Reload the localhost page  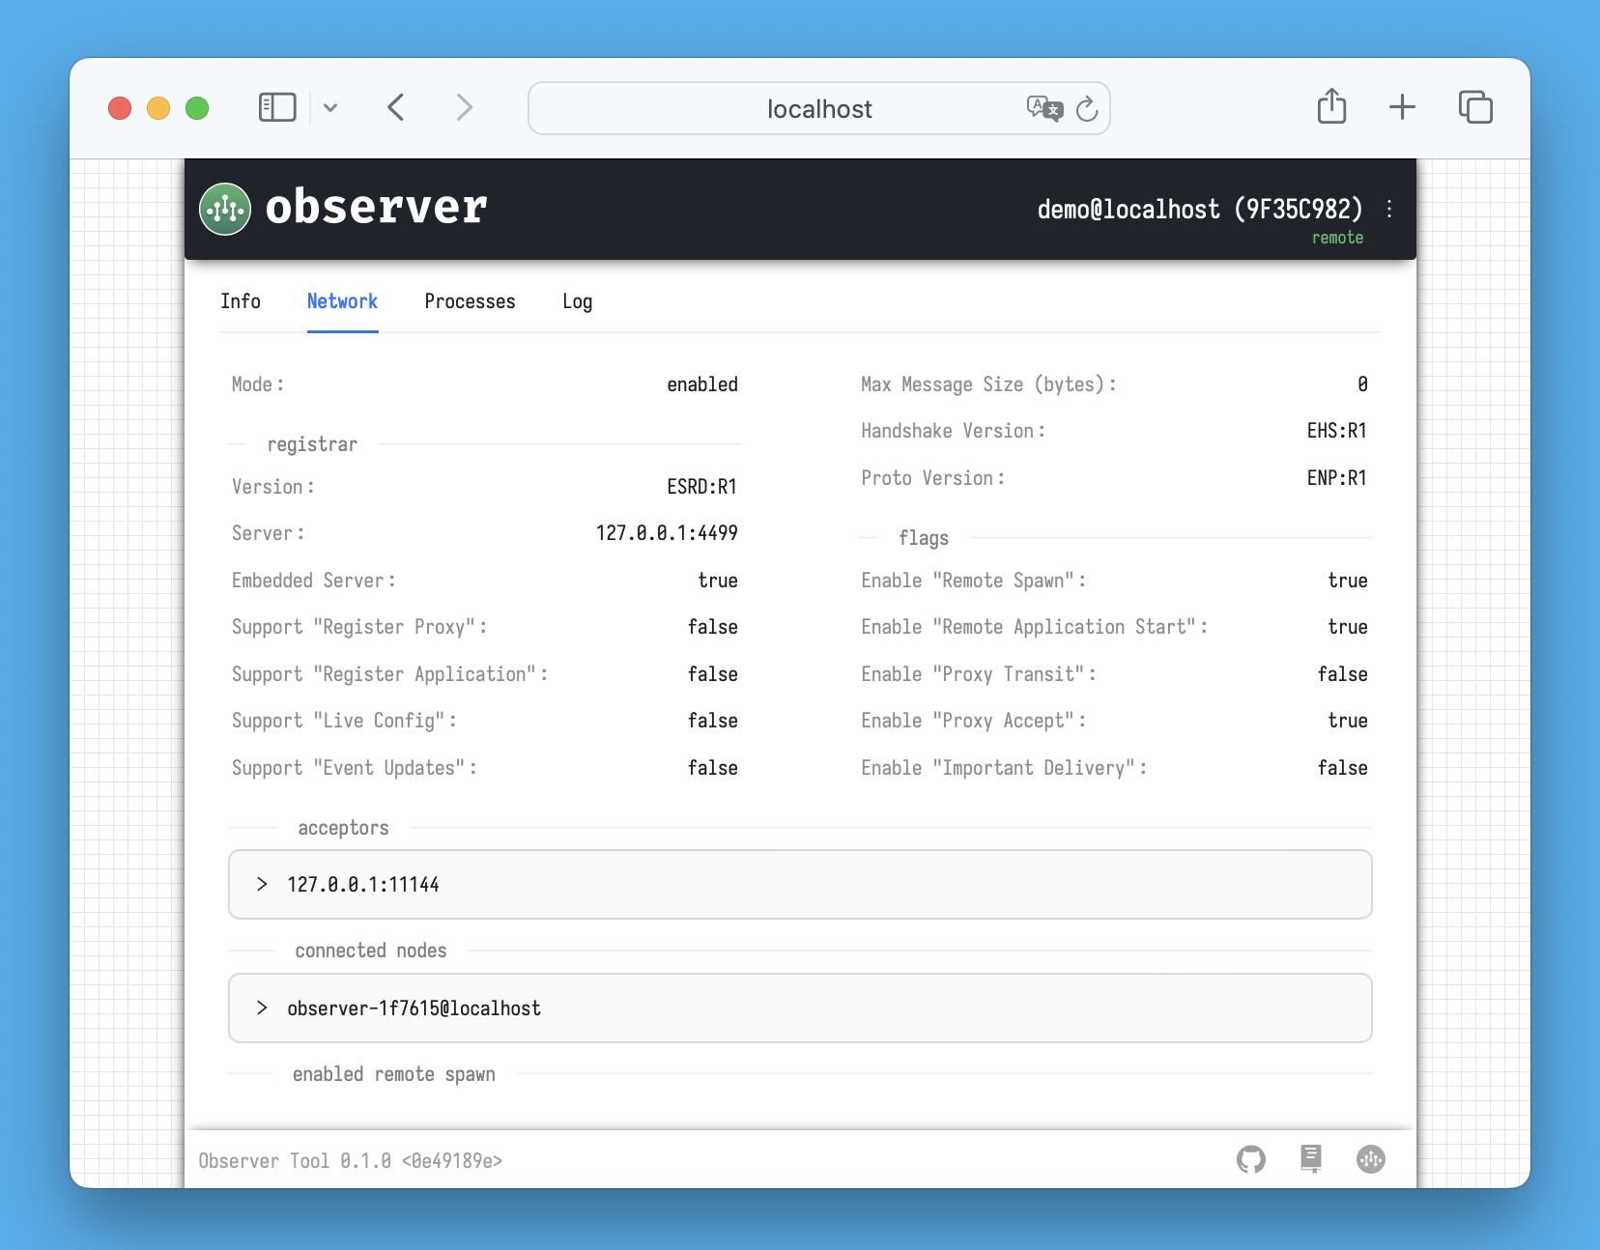(x=1087, y=109)
